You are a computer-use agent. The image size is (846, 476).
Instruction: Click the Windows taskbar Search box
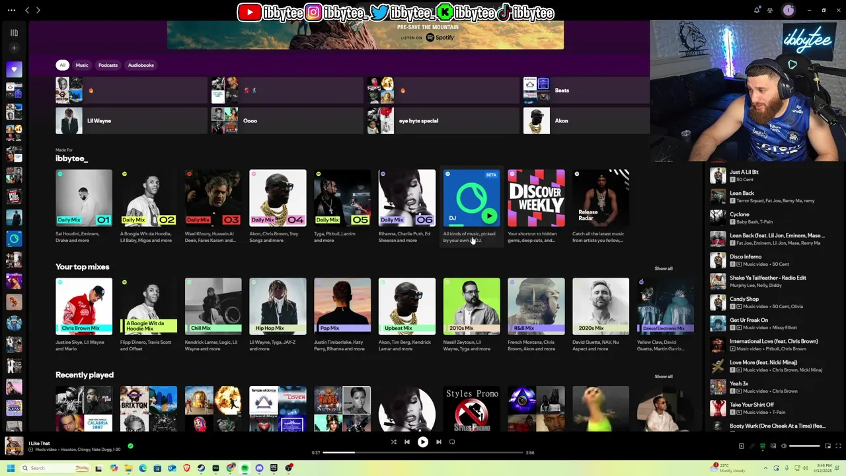(x=56, y=468)
